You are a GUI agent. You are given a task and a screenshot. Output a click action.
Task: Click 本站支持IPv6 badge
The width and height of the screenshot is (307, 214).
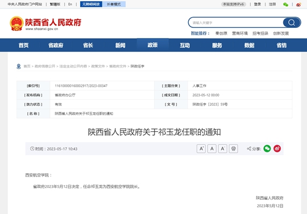(234, 4)
